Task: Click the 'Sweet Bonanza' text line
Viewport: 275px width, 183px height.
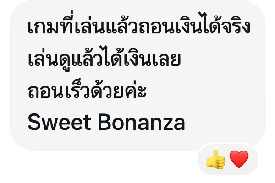Action: click(x=106, y=122)
